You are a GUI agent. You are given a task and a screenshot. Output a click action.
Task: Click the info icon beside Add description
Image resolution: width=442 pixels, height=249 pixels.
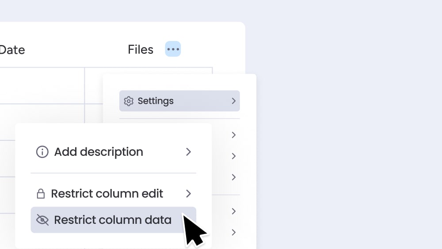click(x=42, y=152)
